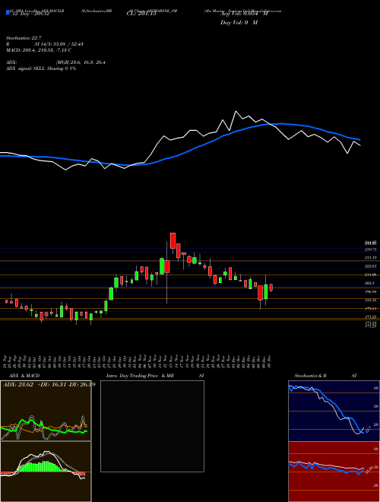Click the ADX '(MGR) 23.6, 16.3, 26.4' values
The width and height of the screenshot is (380, 502).
[x=81, y=62]
